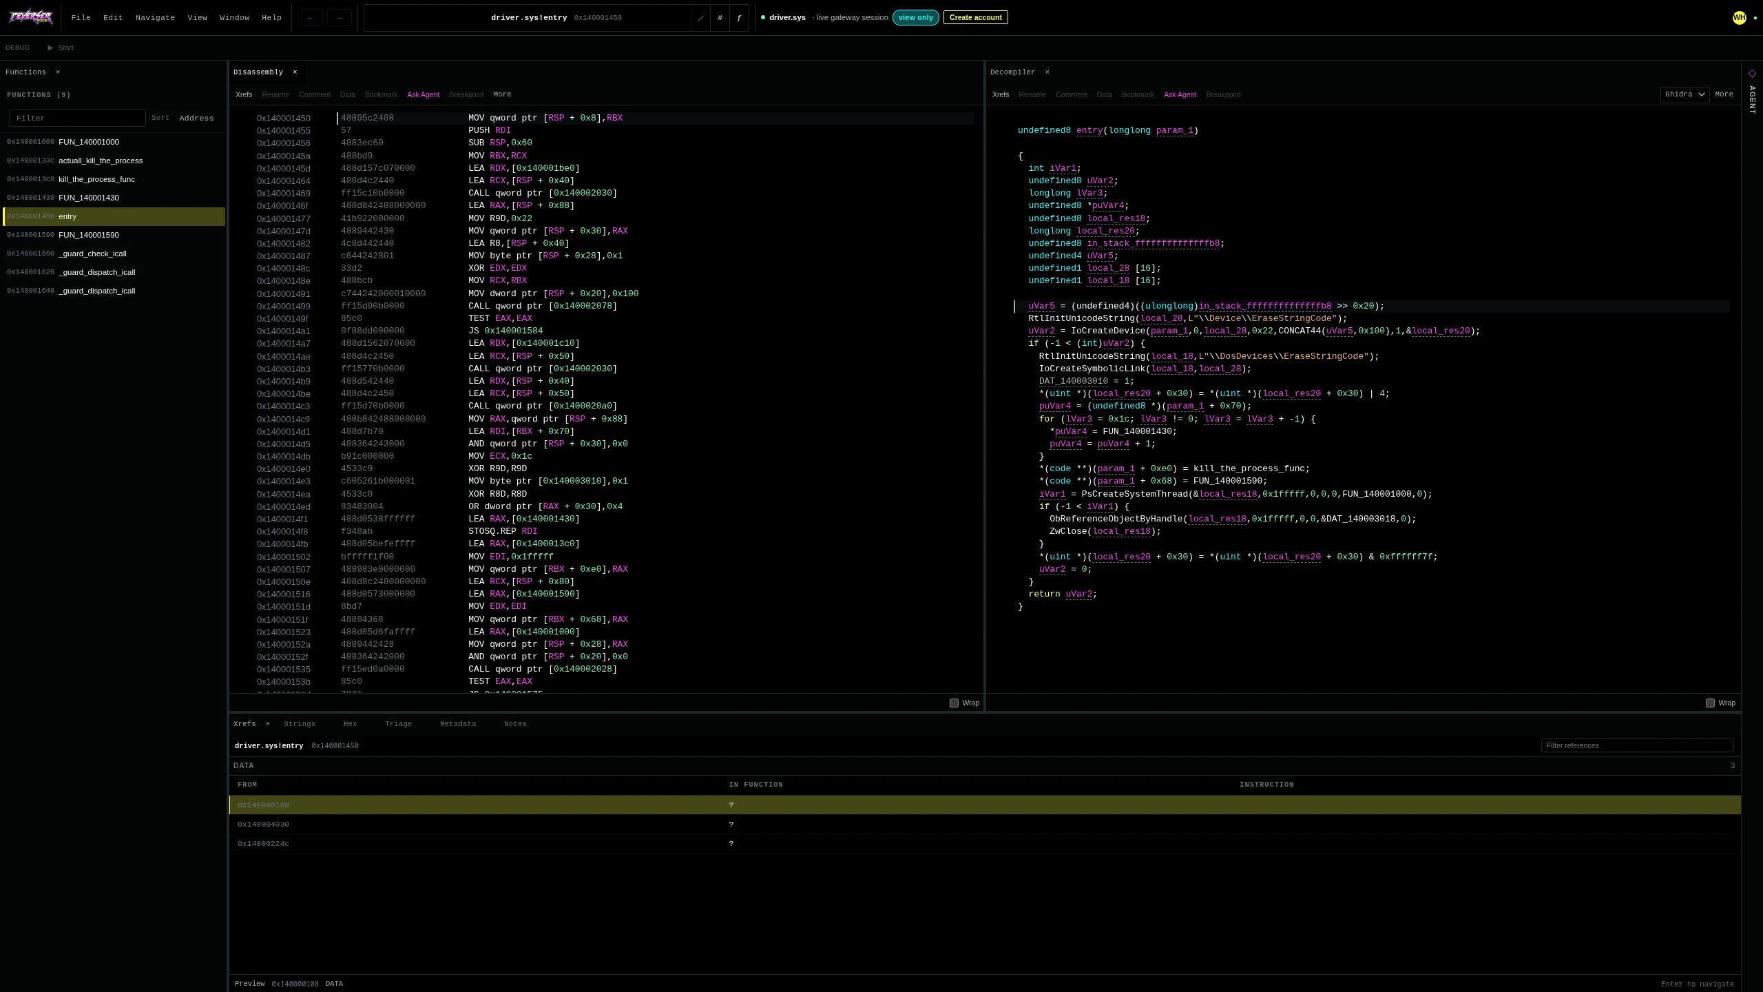Toggle Wrap checkbox in Decompiler pane
The height and width of the screenshot is (992, 1763).
click(x=1710, y=703)
